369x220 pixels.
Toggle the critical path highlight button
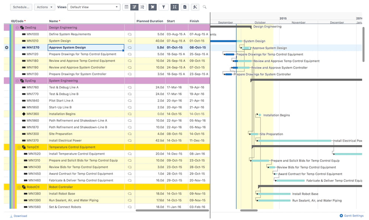point(152,7)
